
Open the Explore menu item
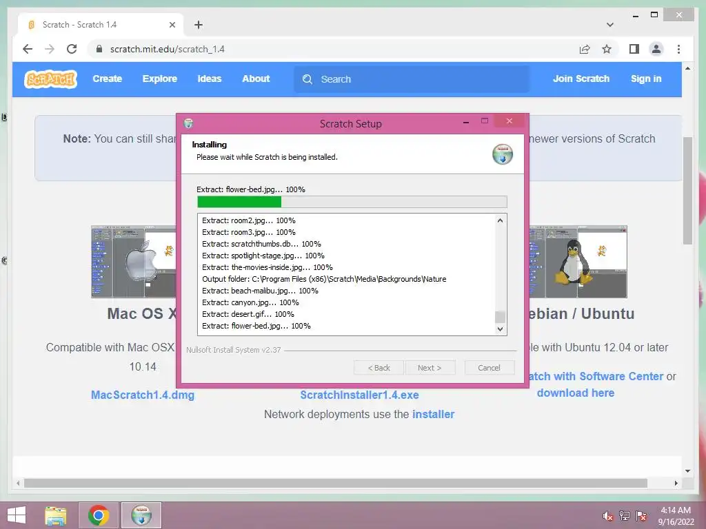160,79
